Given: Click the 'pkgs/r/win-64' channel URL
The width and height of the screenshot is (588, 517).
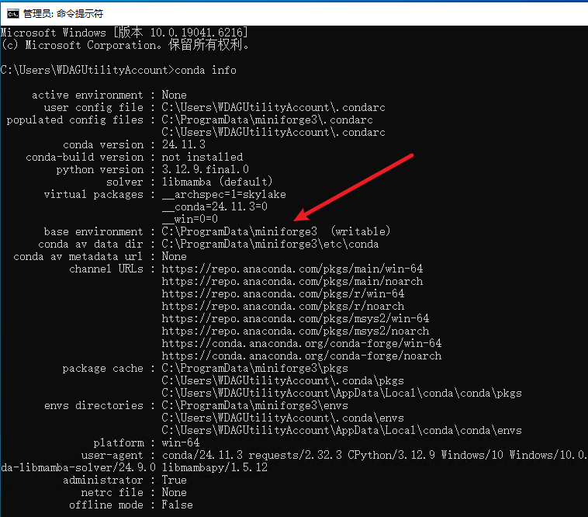Looking at the screenshot, I should pos(283,293).
